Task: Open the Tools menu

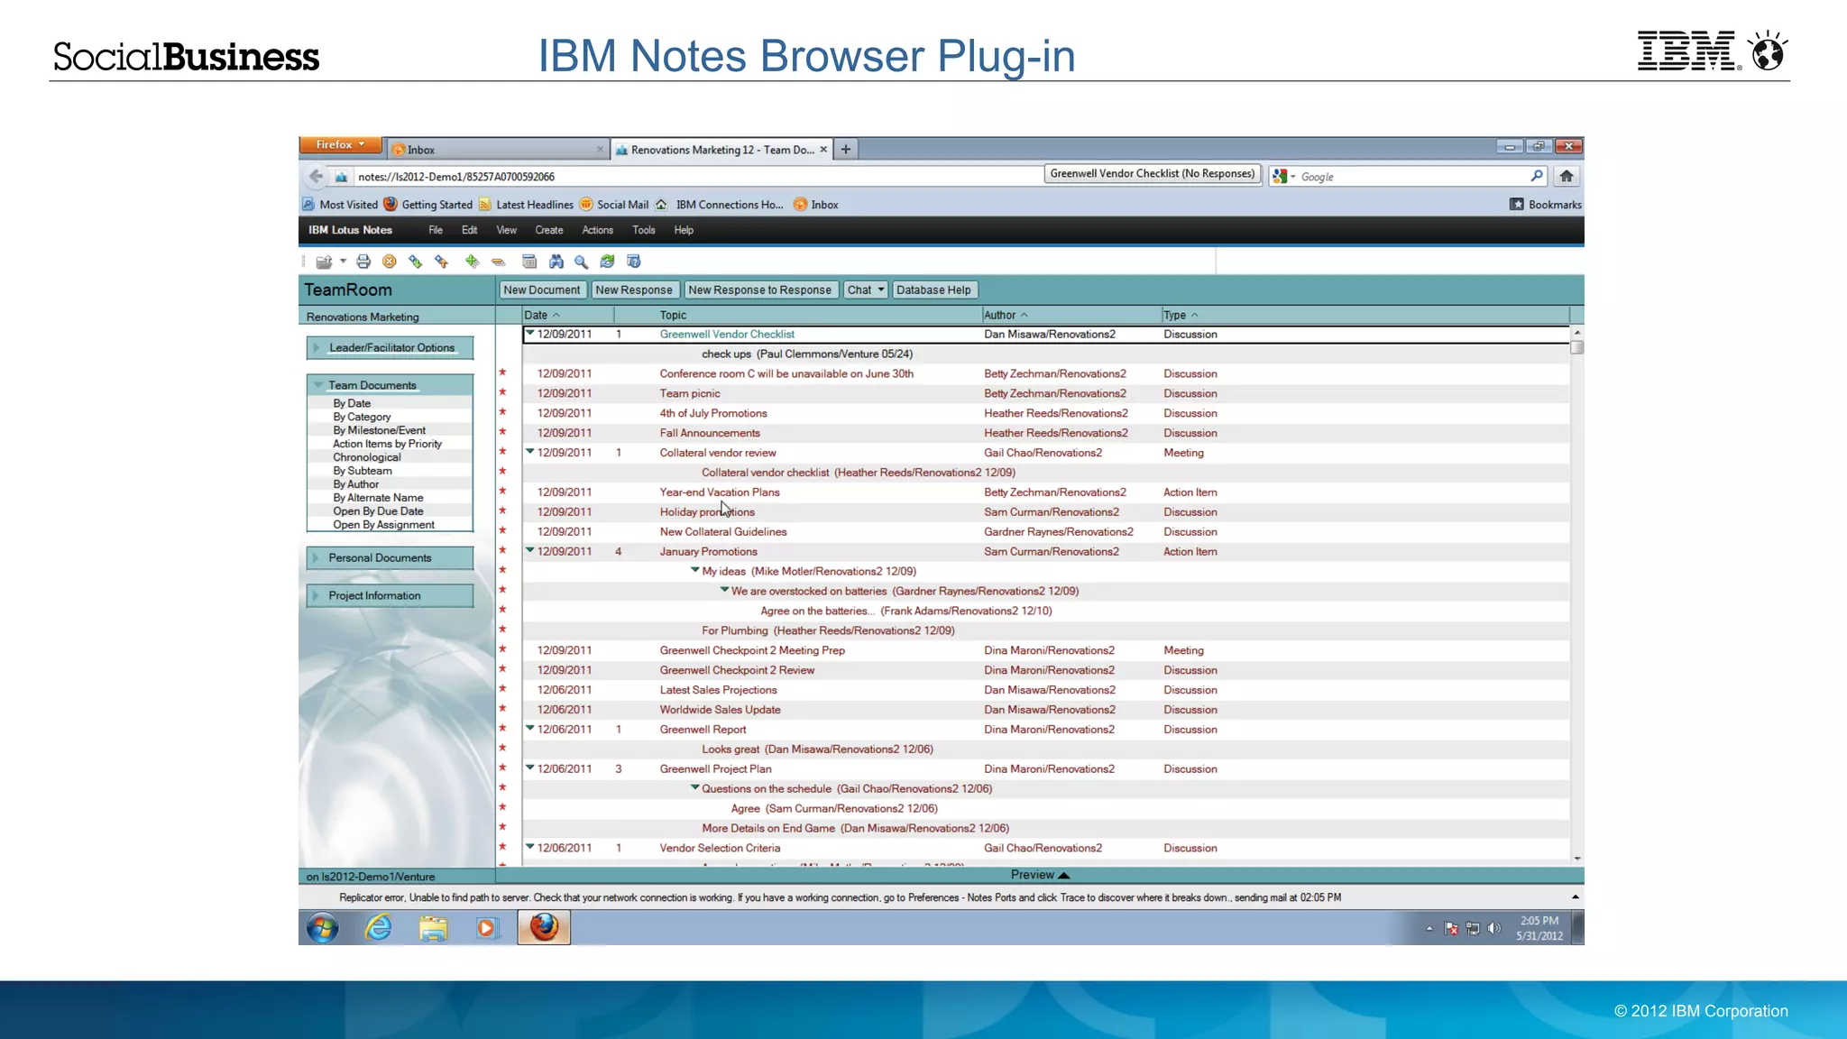Action: click(x=644, y=231)
